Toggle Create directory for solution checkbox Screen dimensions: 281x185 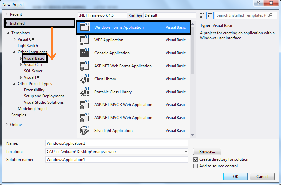pos(195,159)
